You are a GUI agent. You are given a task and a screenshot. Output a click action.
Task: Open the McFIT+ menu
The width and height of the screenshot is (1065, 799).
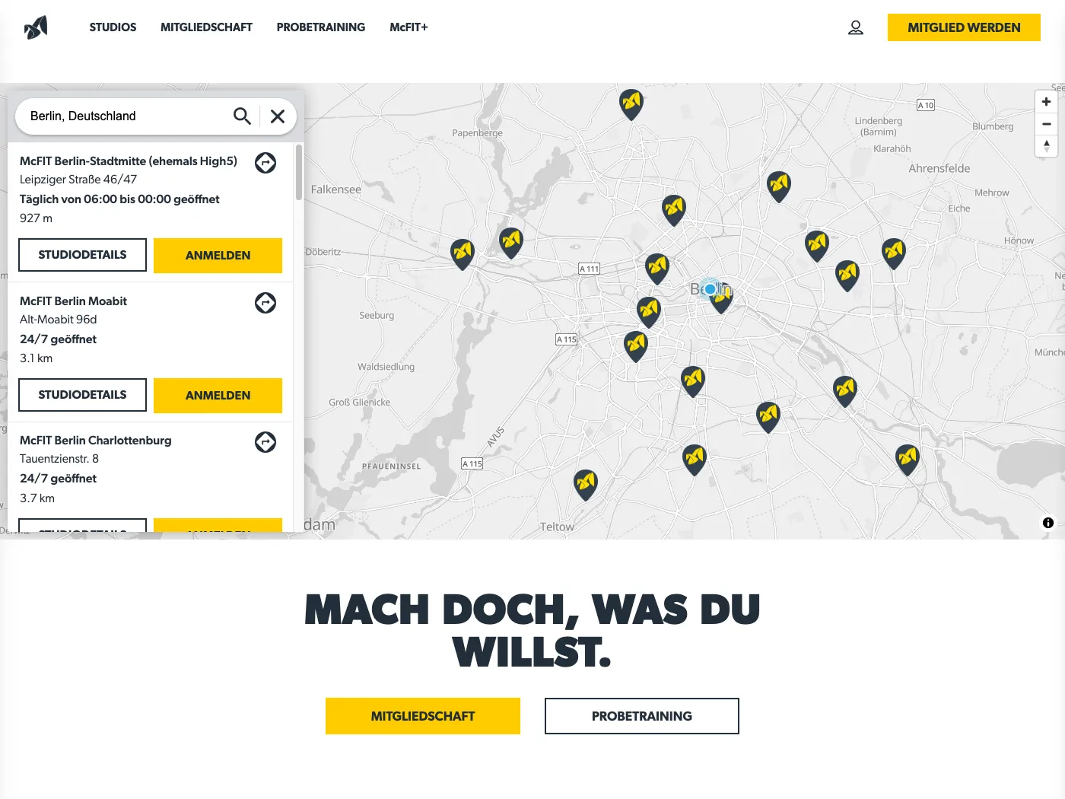tap(409, 27)
